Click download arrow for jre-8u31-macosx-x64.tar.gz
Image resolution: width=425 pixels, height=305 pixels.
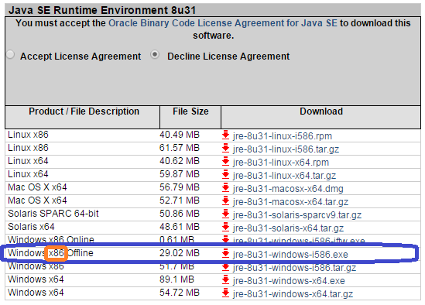[x=225, y=201]
